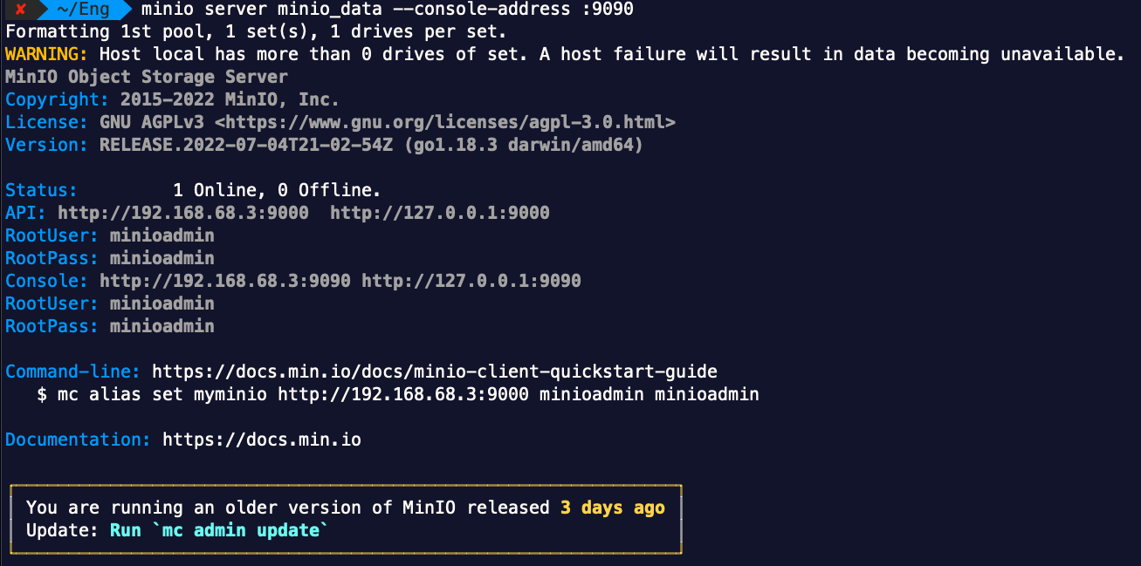Click the 'Status:' label

click(x=42, y=190)
